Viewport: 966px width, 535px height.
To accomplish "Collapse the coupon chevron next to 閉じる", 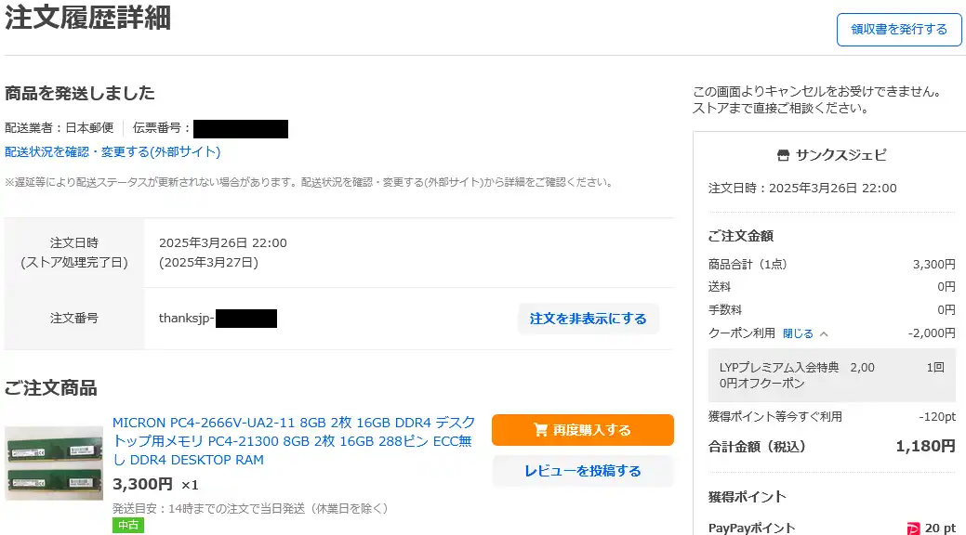I will (x=824, y=333).
